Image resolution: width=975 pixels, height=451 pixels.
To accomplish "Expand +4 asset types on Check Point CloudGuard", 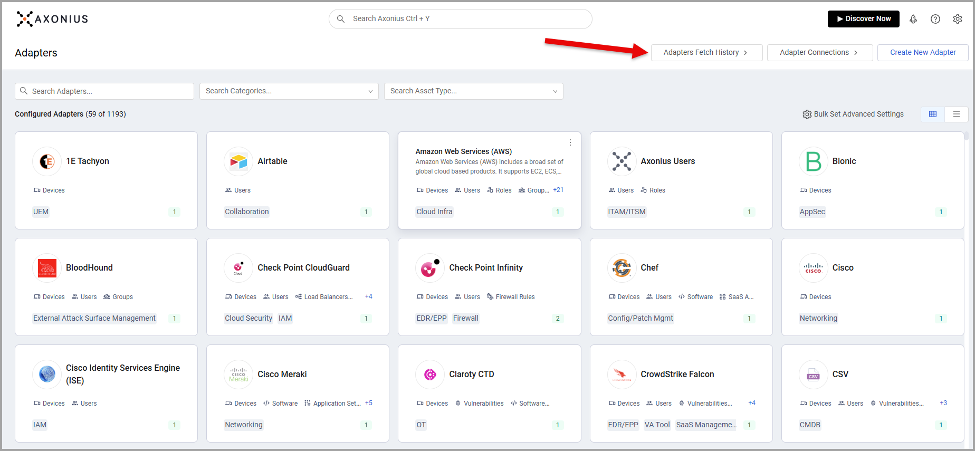I will 369,296.
